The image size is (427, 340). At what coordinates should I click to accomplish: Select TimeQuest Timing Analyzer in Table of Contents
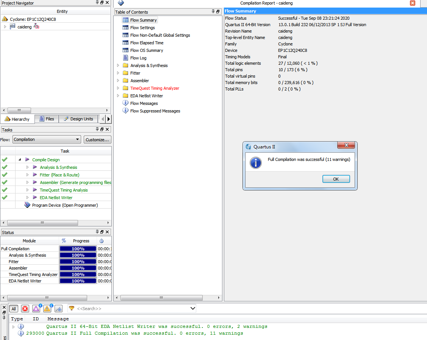coord(155,88)
